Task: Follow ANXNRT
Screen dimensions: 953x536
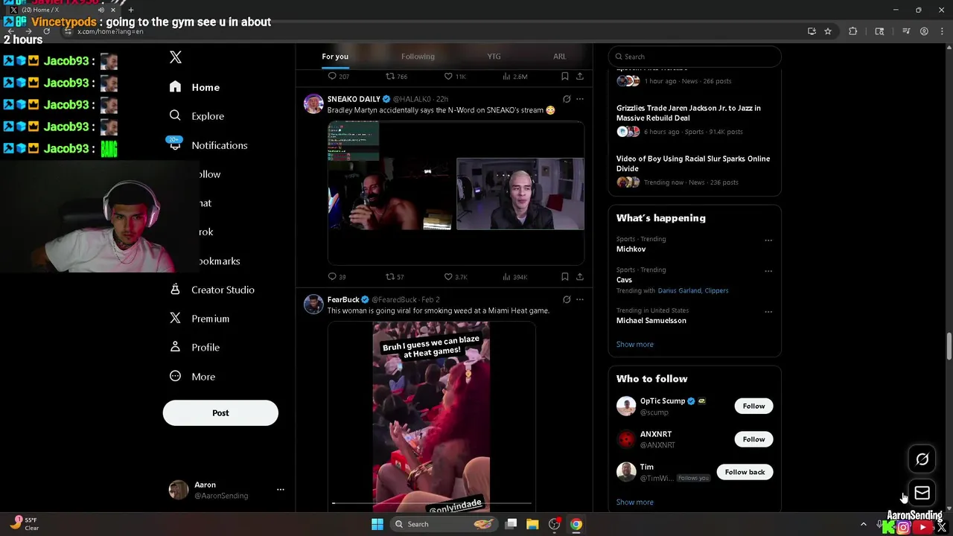Action: [x=753, y=439]
